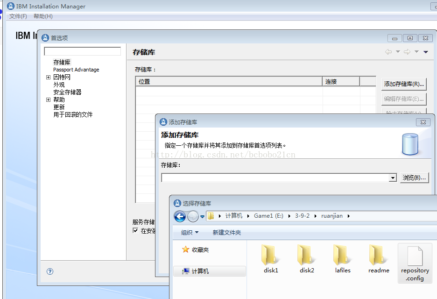
Task: Open the disk2 folder
Action: pos(307,258)
